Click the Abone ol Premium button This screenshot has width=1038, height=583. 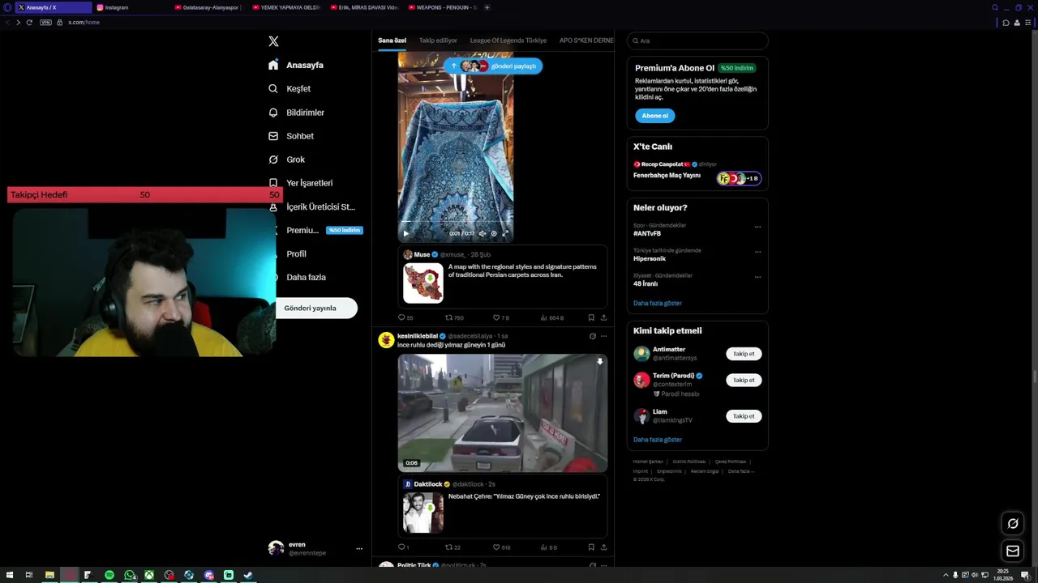coord(654,116)
